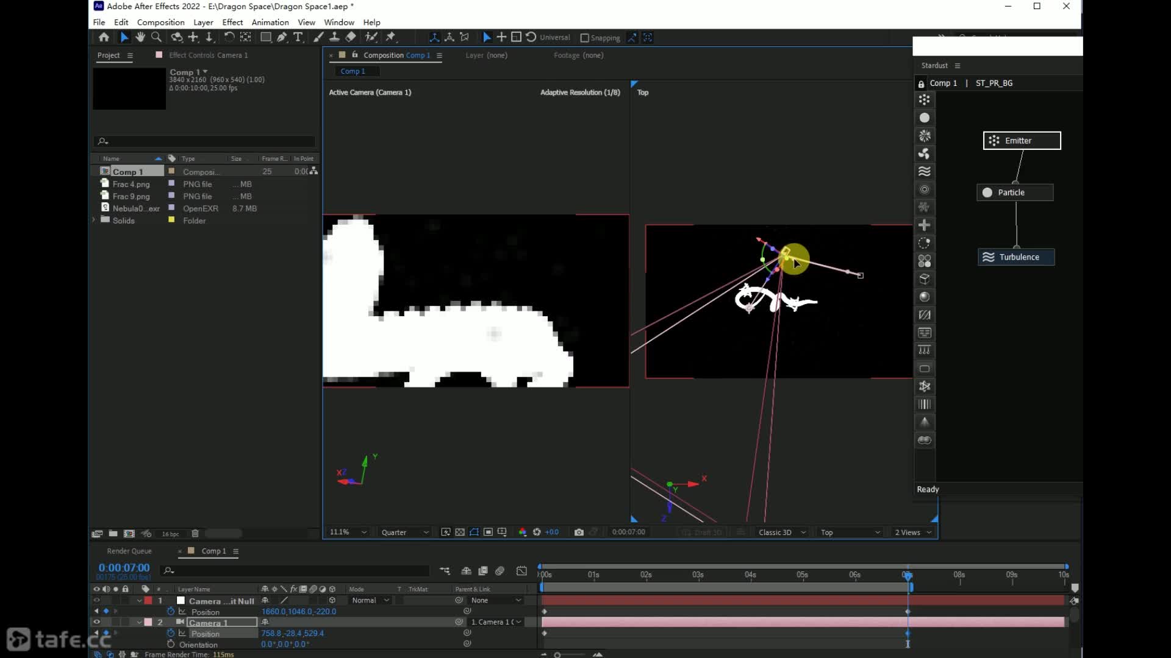Image resolution: width=1171 pixels, height=658 pixels.
Task: Select the Selection (arrow) tool
Action: pos(124,37)
